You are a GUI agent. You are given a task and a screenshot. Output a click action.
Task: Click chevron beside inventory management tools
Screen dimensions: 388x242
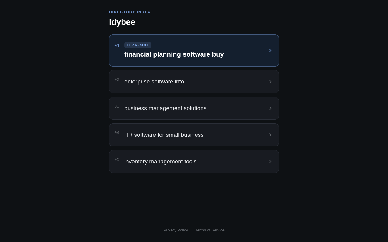270,162
